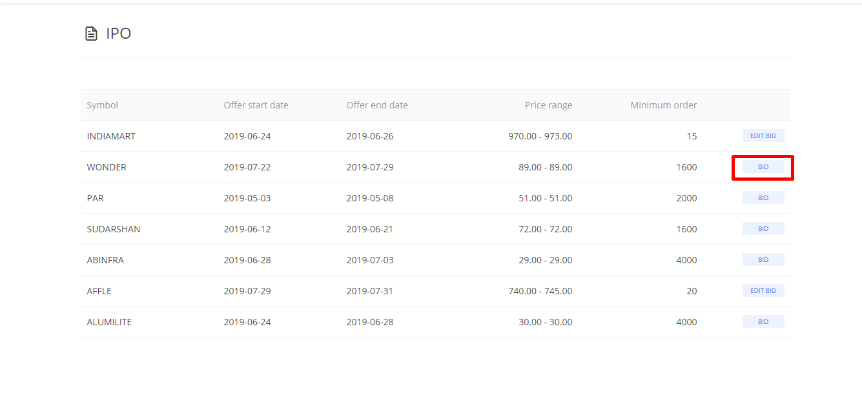Click AFFLE symbol in the table
This screenshot has height=393, width=862.
click(x=99, y=291)
